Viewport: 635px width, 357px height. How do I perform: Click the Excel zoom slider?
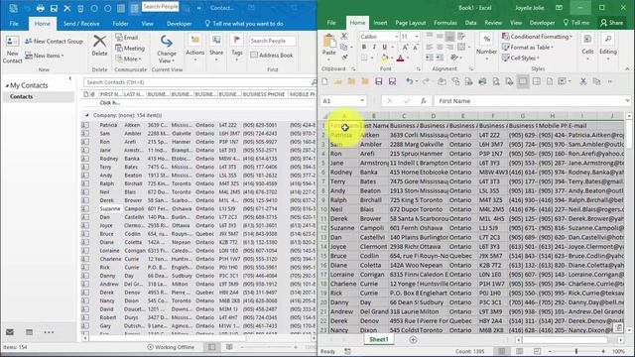coord(576,351)
